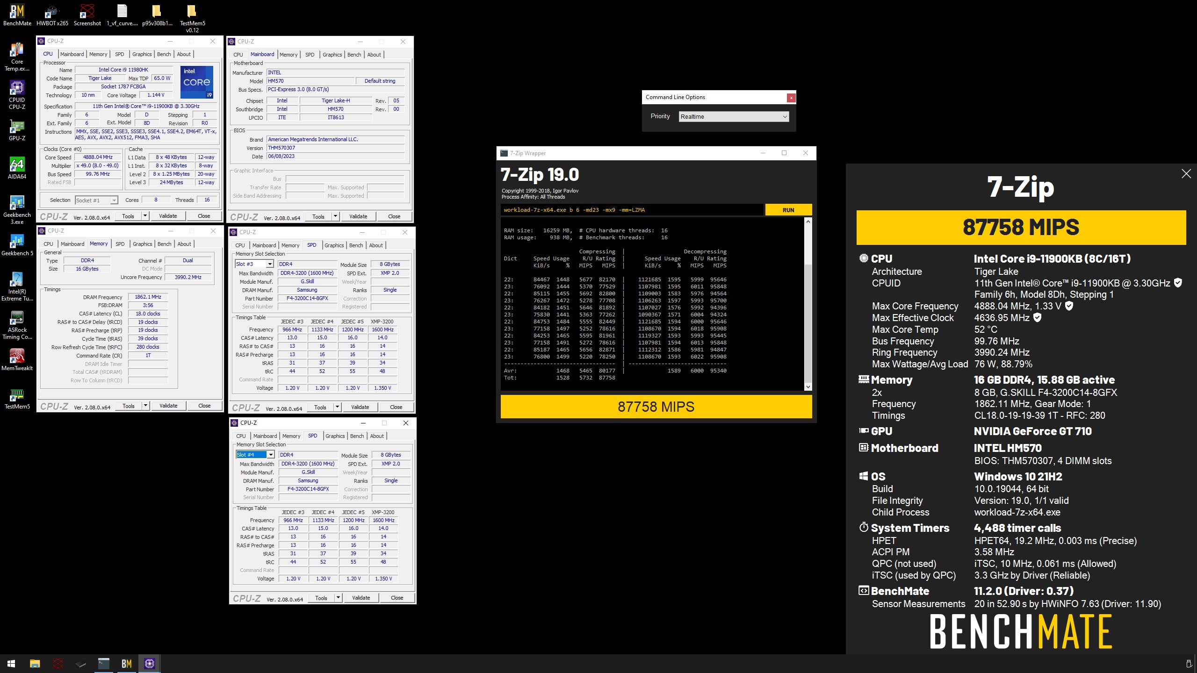Viewport: 1197px width, 673px height.
Task: Click the Intel Core i9 logo in CPU-Z
Action: [x=197, y=82]
